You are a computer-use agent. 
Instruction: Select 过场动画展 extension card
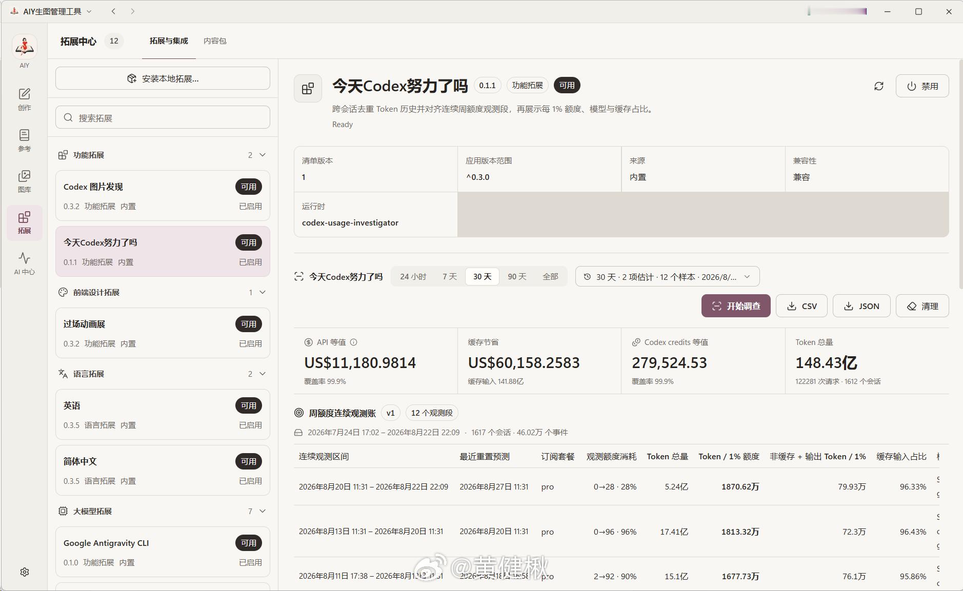[x=163, y=333]
